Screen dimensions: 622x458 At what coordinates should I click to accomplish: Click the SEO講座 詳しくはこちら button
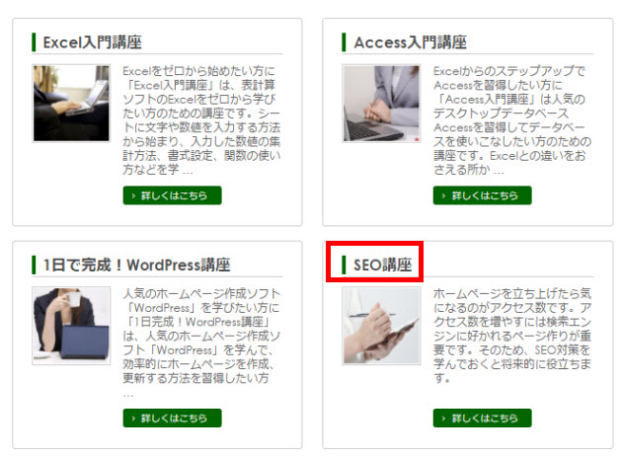[x=483, y=418]
